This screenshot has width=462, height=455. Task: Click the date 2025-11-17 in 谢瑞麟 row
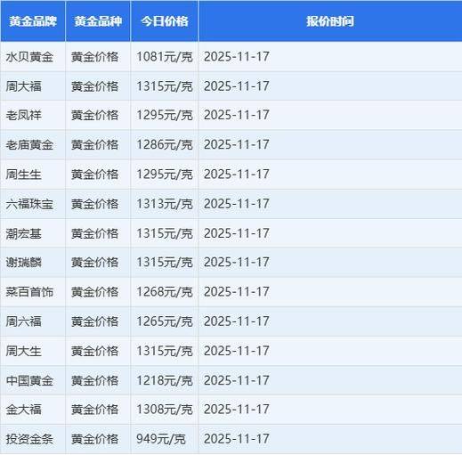237,263
